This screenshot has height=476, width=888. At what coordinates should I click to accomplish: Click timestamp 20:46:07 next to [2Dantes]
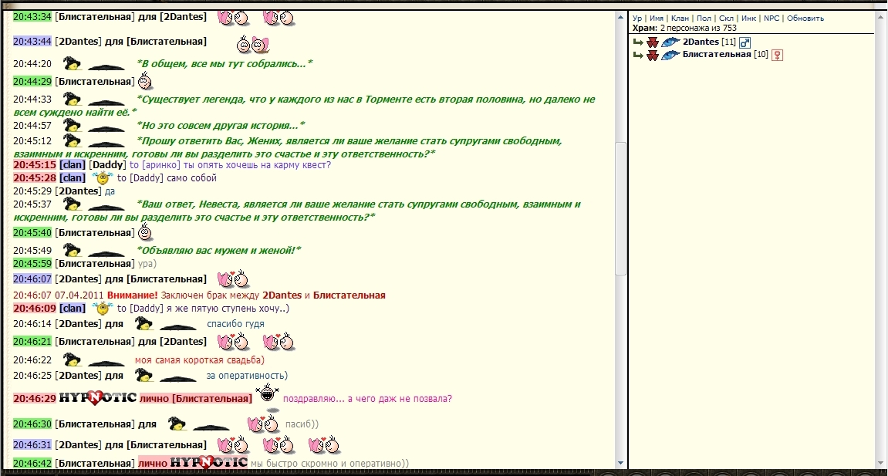tap(32, 279)
